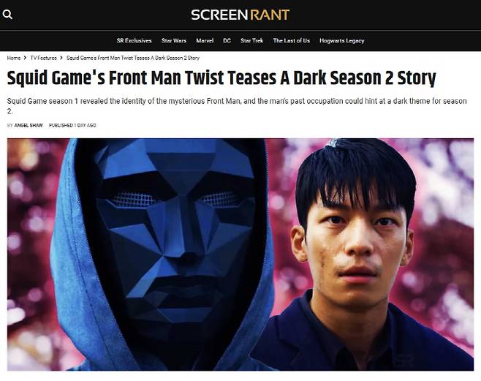Navigate to Star Trek section
This screenshot has width=481, height=381.
pos(252,40)
